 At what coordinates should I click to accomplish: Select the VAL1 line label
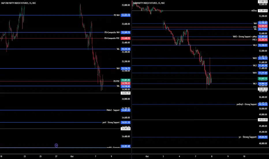(255, 84)
